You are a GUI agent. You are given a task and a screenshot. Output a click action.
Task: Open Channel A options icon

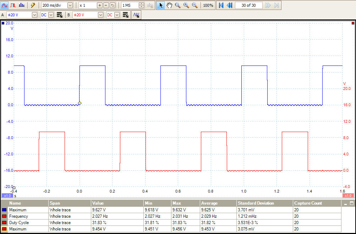point(60,15)
